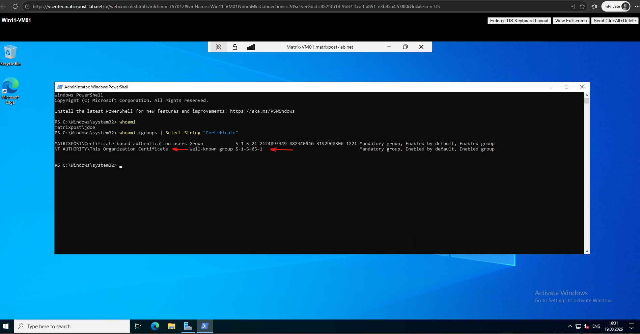Minimize the Administrator PowerShell window
Viewport: 640px width, 334px height.
551,87
